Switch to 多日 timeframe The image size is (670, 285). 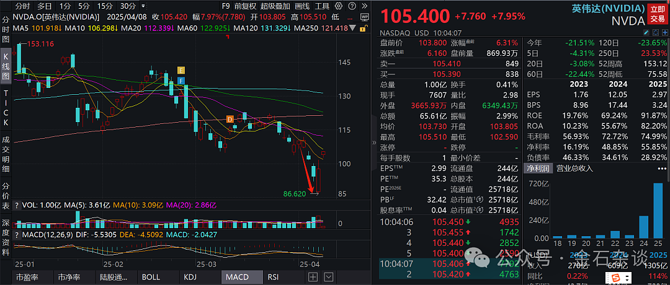tap(44, 6)
